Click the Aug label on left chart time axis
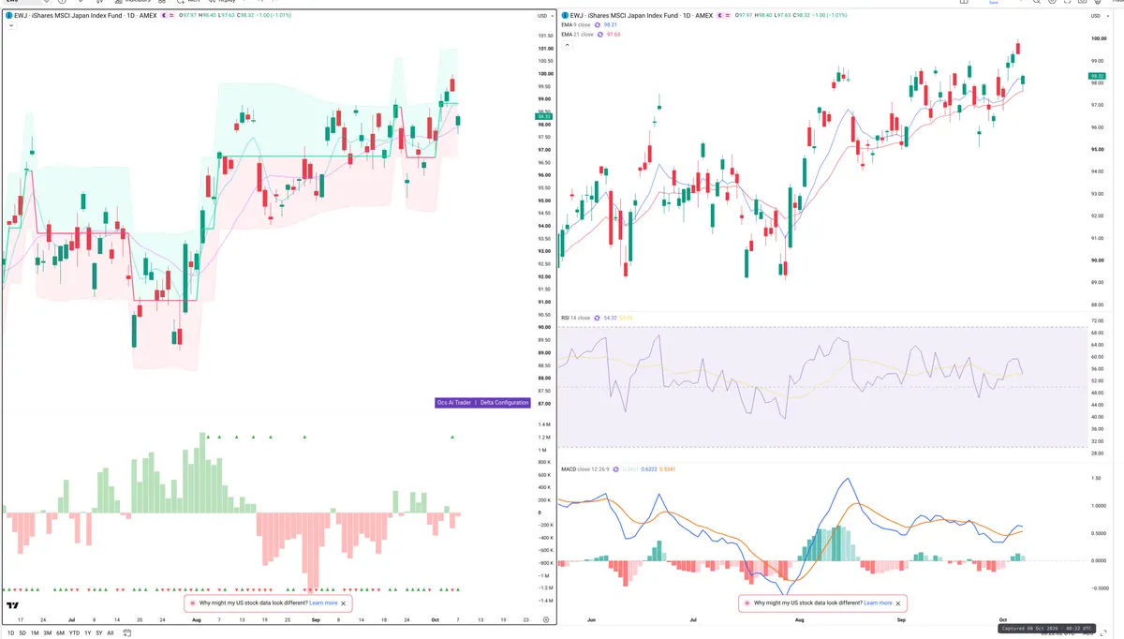The width and height of the screenshot is (1124, 639). pyautogui.click(x=196, y=620)
